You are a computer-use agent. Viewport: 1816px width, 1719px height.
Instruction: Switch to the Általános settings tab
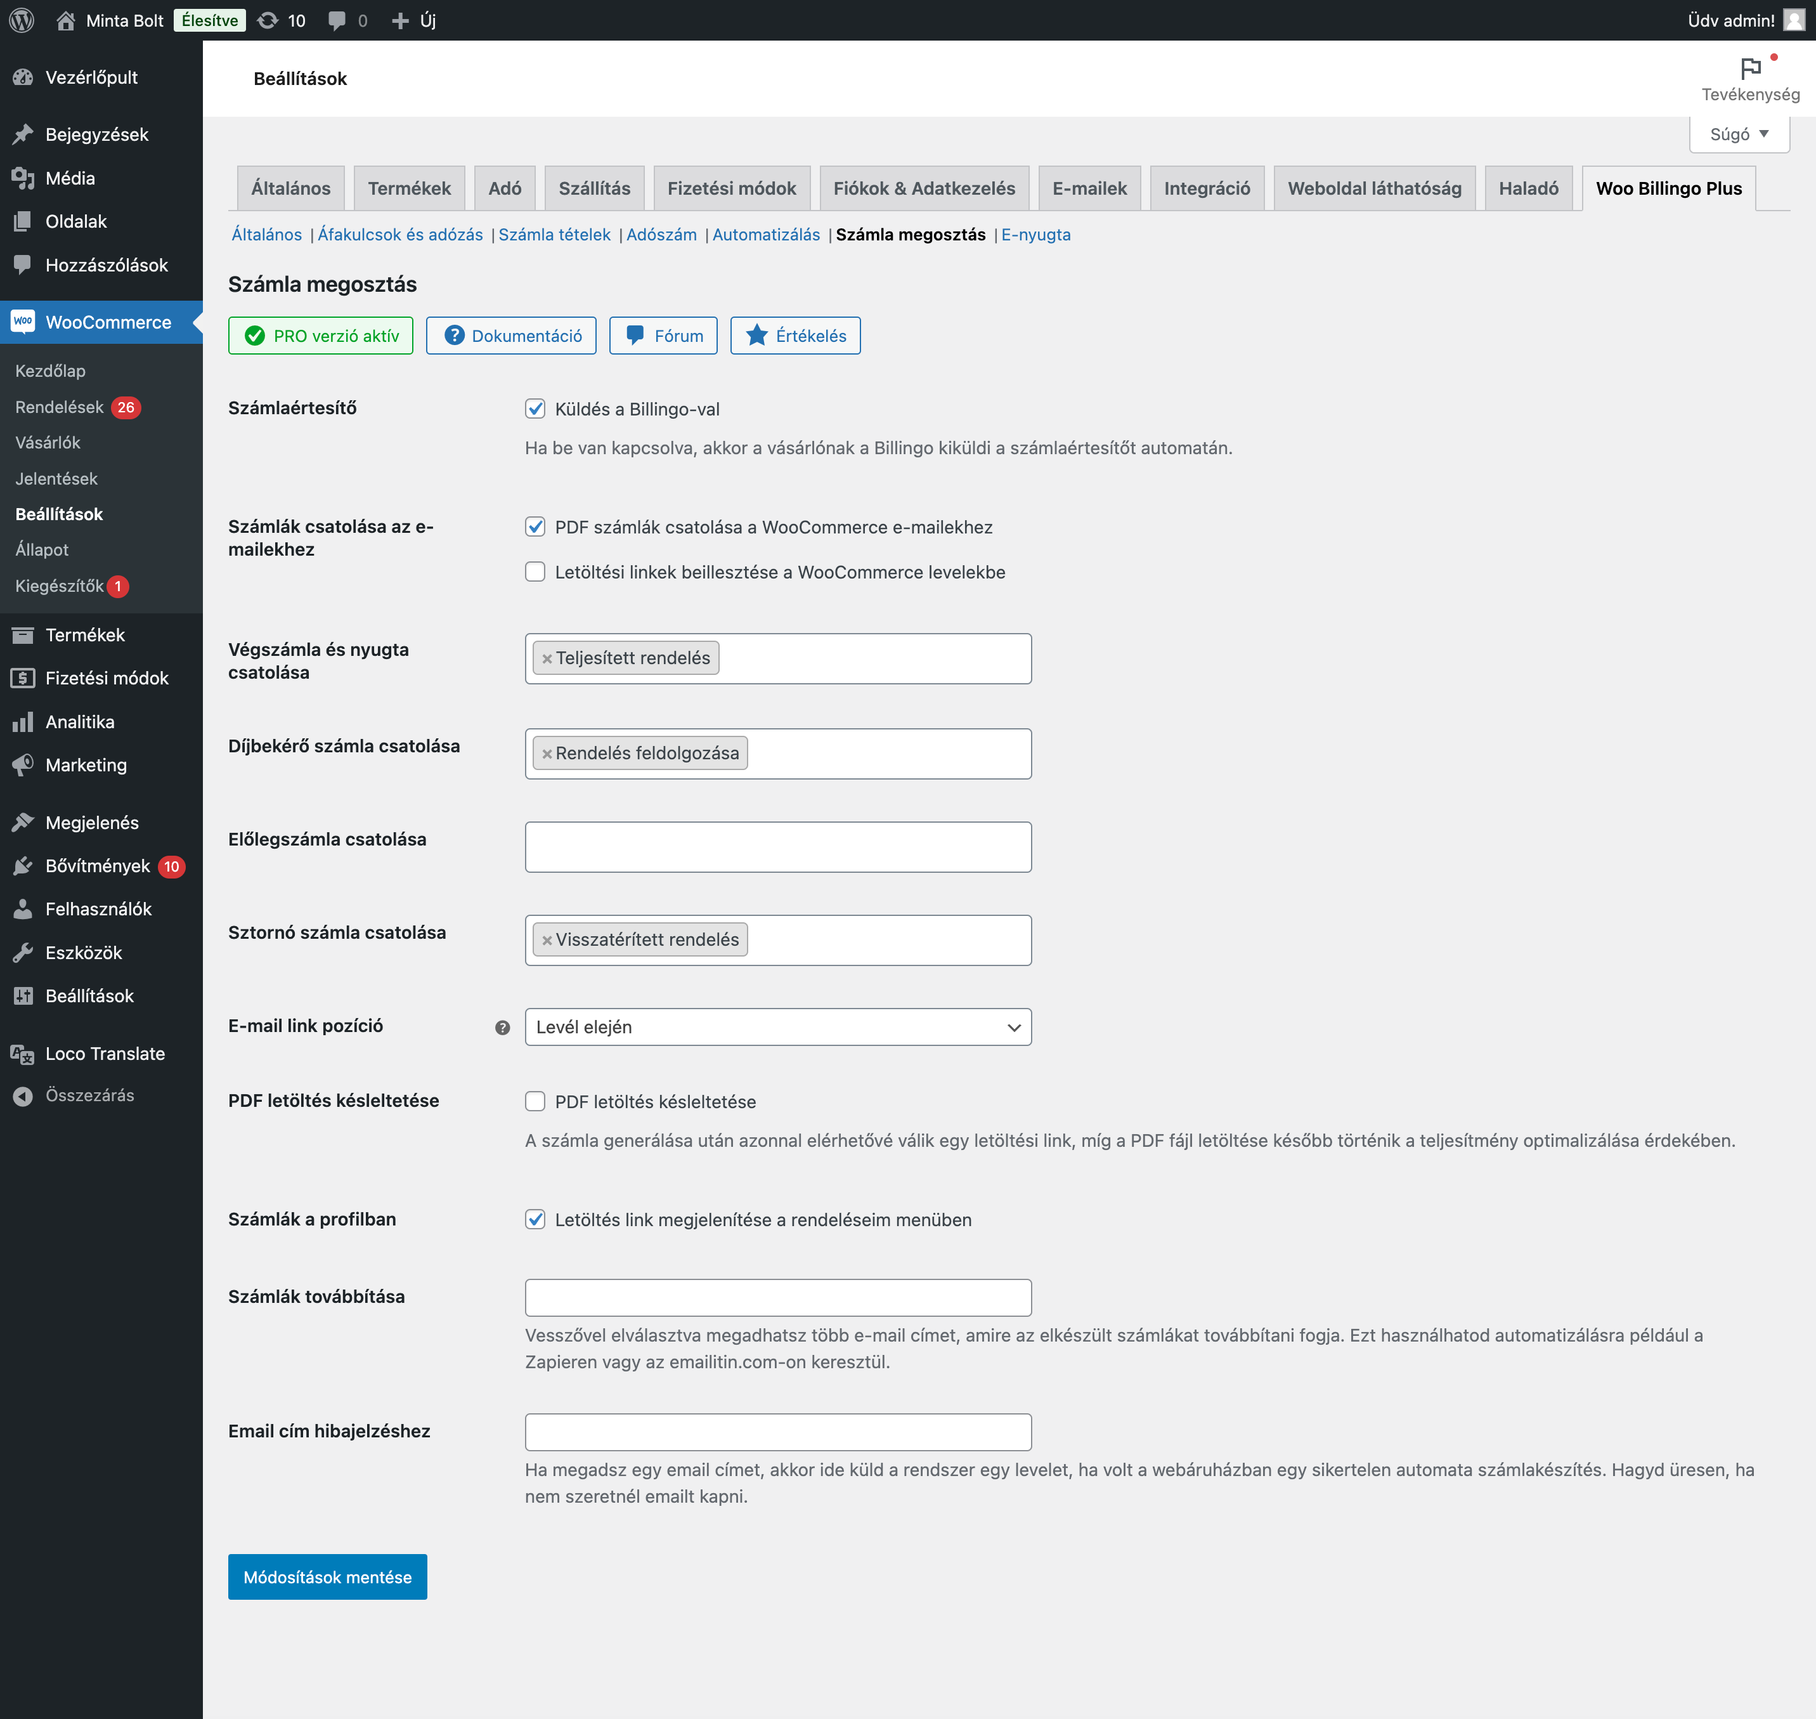(x=290, y=189)
